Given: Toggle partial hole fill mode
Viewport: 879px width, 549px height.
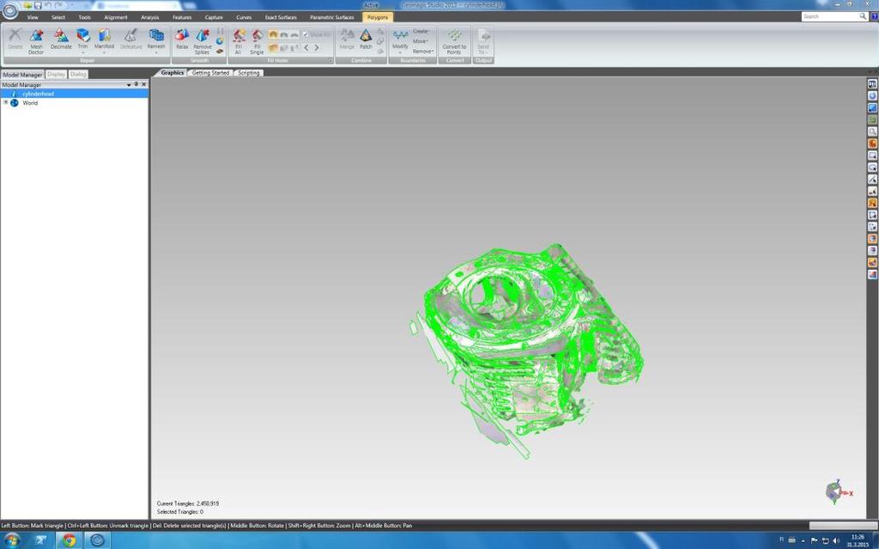Looking at the screenshot, I should 283,48.
